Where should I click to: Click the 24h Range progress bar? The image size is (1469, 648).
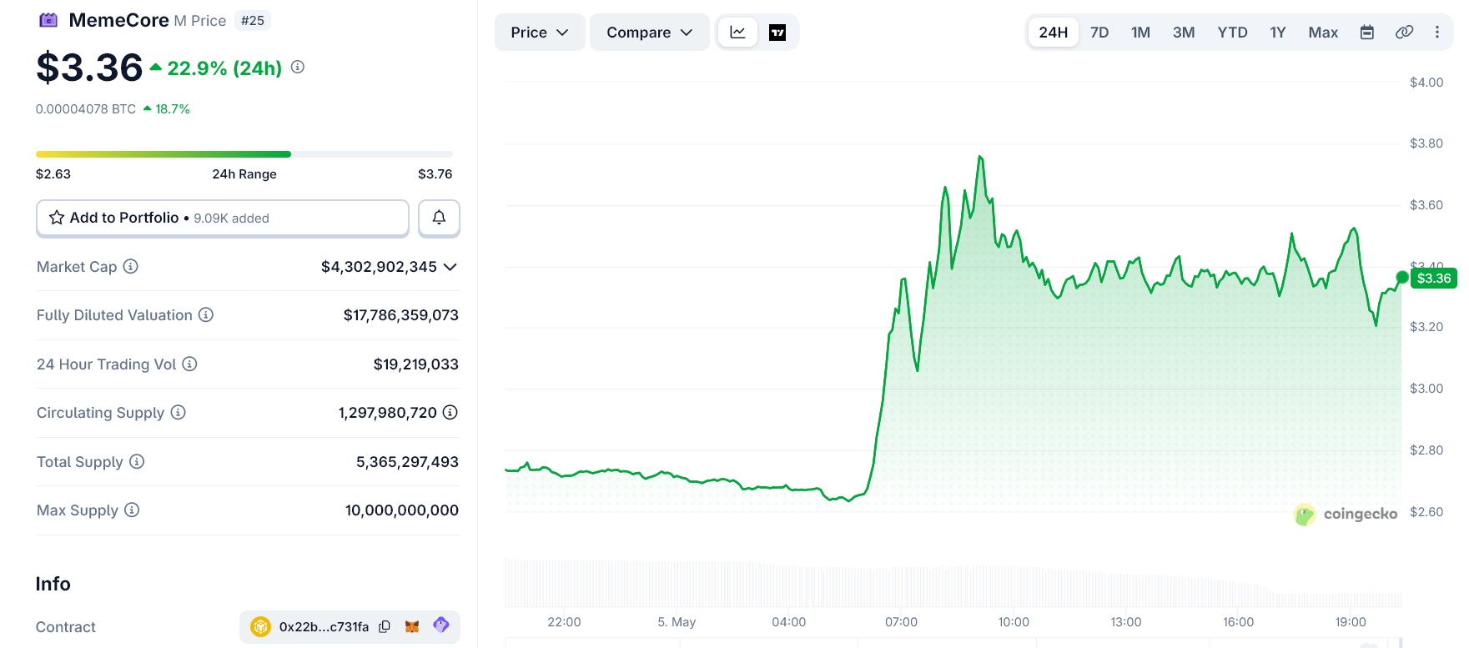click(244, 154)
